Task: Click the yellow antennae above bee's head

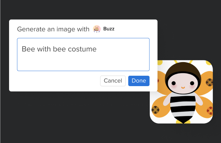Action: pyautogui.click(x=183, y=62)
